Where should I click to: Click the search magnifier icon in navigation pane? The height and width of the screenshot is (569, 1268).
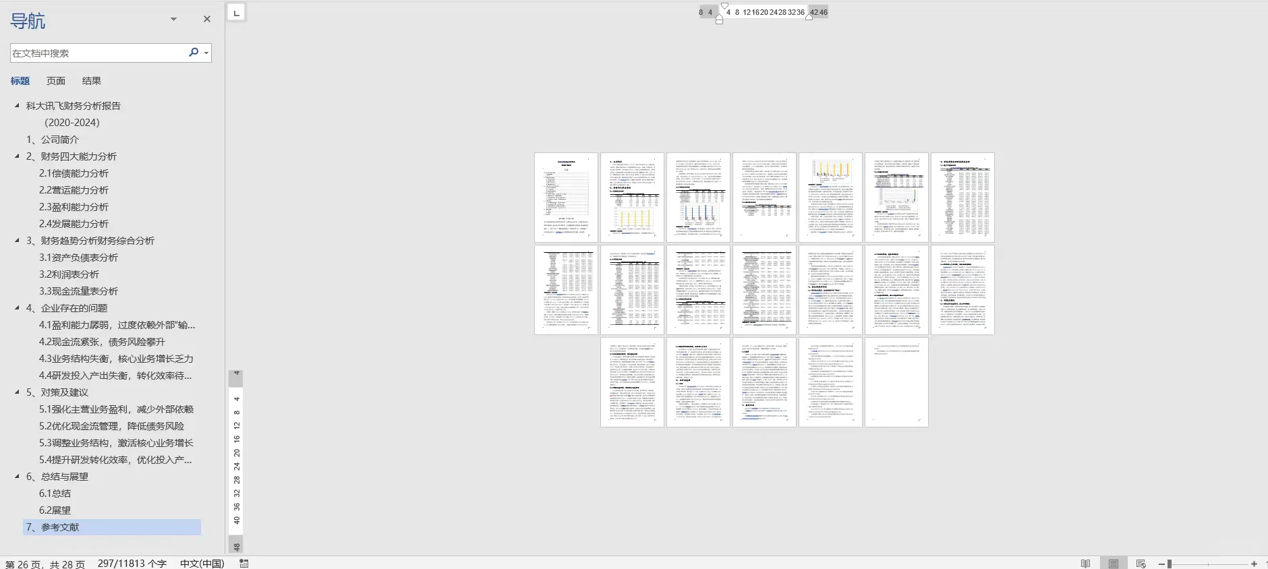point(194,53)
